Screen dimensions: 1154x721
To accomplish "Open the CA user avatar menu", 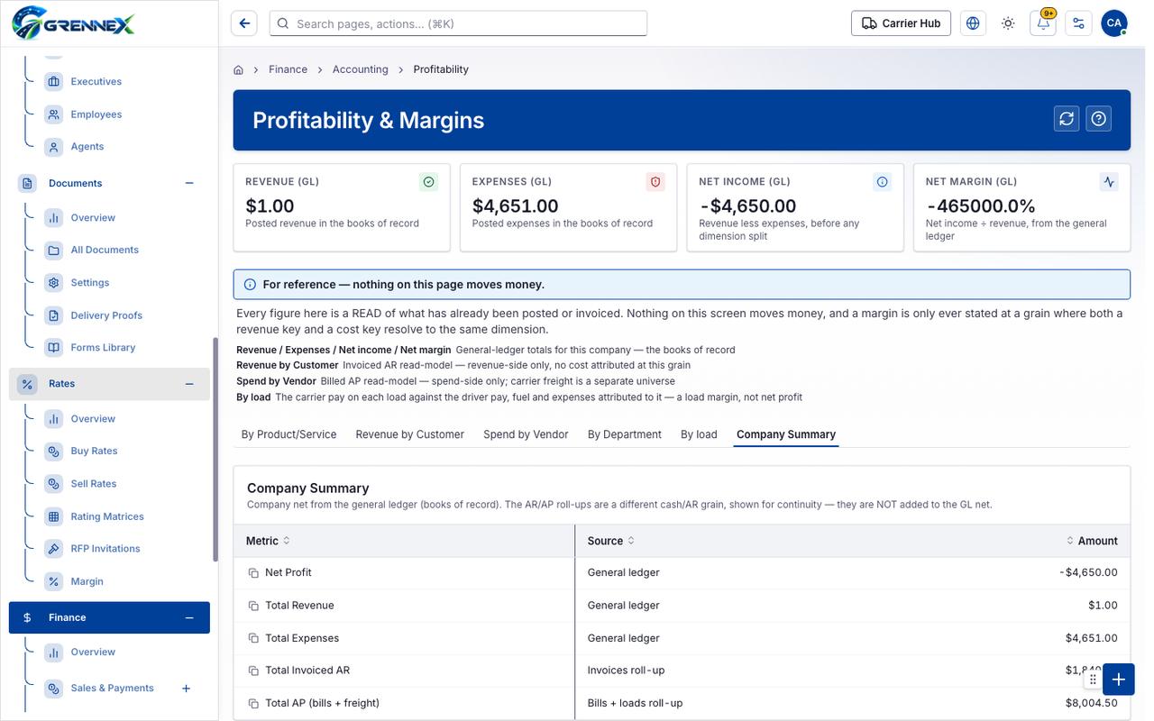I will [1114, 23].
